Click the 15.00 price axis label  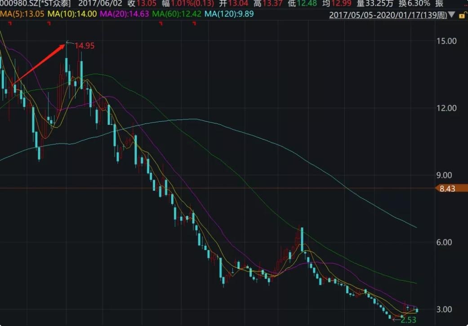point(446,41)
